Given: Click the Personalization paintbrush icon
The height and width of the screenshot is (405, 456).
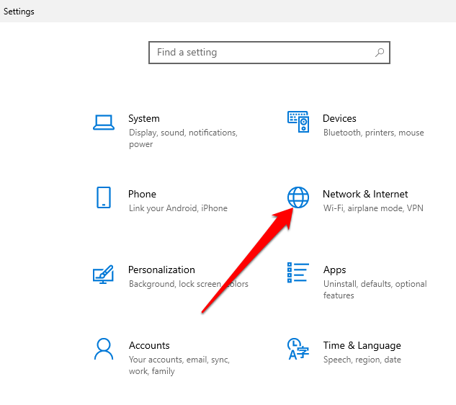Looking at the screenshot, I should (x=104, y=274).
